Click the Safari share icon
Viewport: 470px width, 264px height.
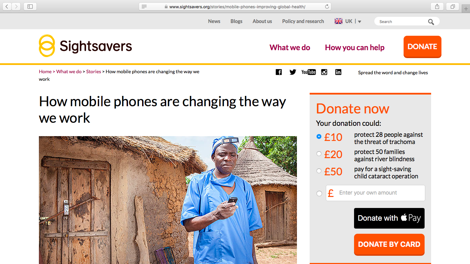[437, 7]
